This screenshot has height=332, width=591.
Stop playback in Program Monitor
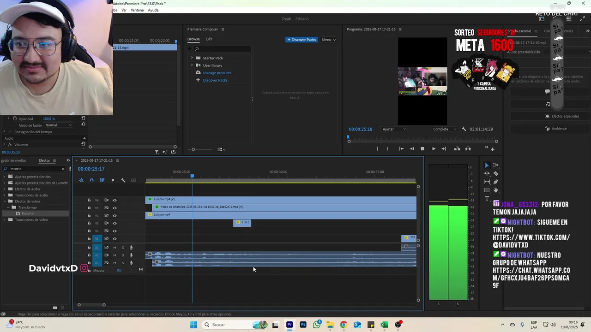pyautogui.click(x=422, y=148)
